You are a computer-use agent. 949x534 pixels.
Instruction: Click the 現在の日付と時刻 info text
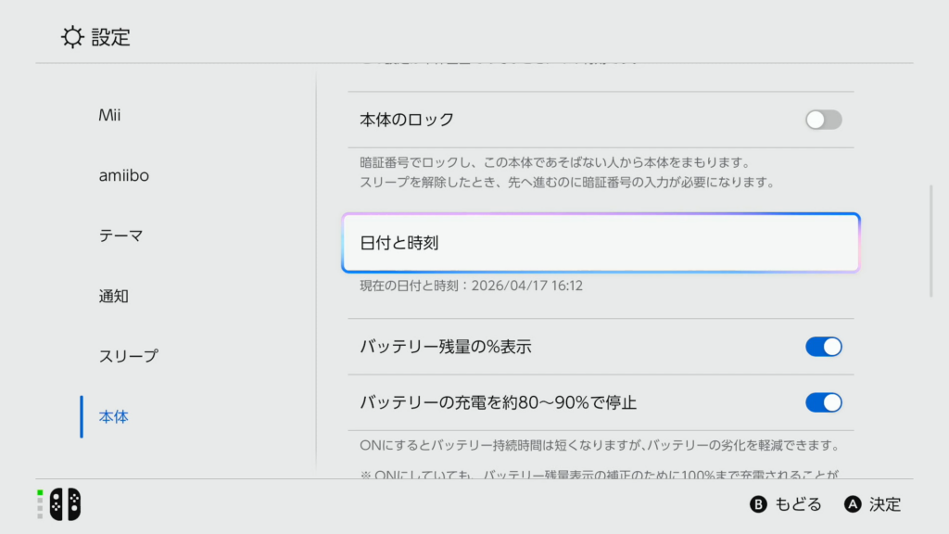point(471,286)
